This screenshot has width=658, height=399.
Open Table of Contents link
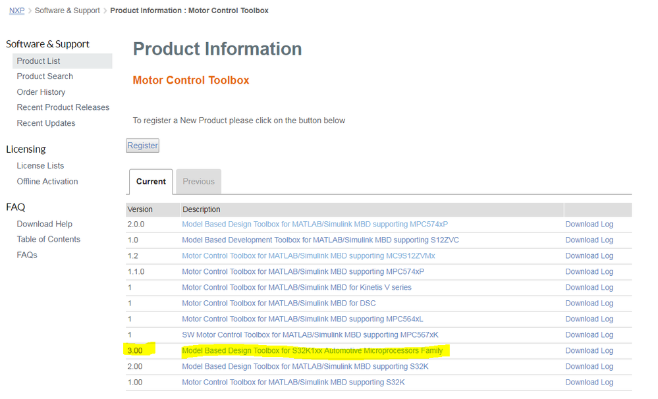tap(48, 239)
